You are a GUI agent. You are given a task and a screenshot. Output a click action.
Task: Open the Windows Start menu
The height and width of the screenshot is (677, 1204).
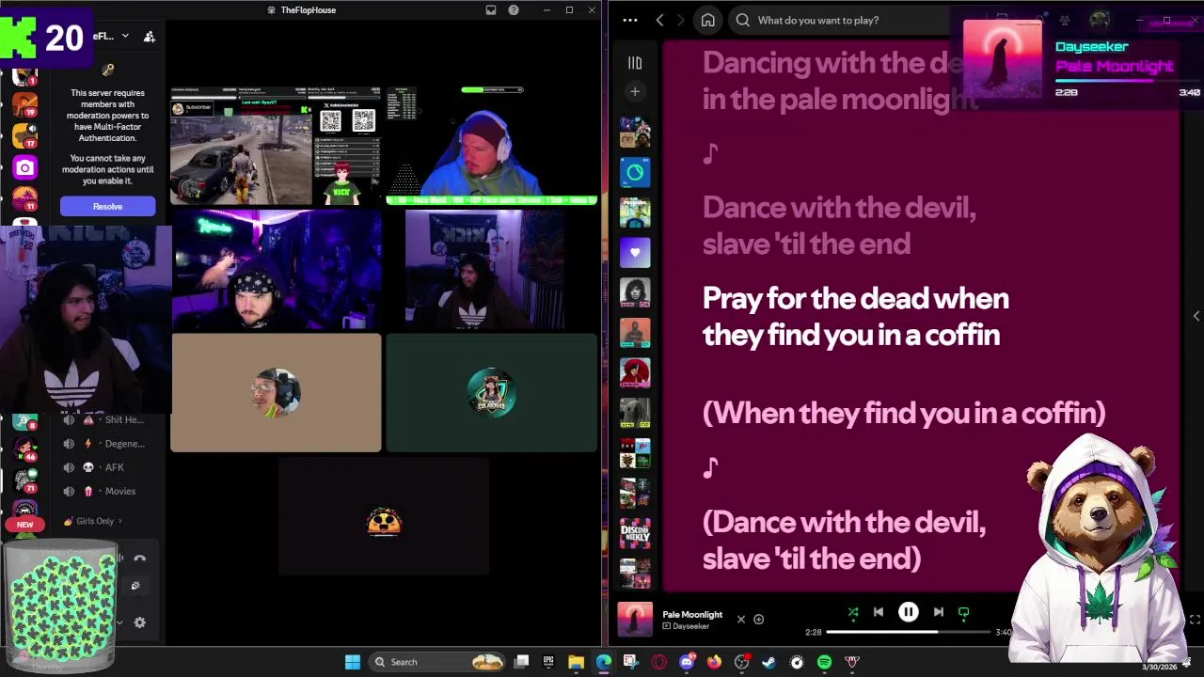(353, 662)
